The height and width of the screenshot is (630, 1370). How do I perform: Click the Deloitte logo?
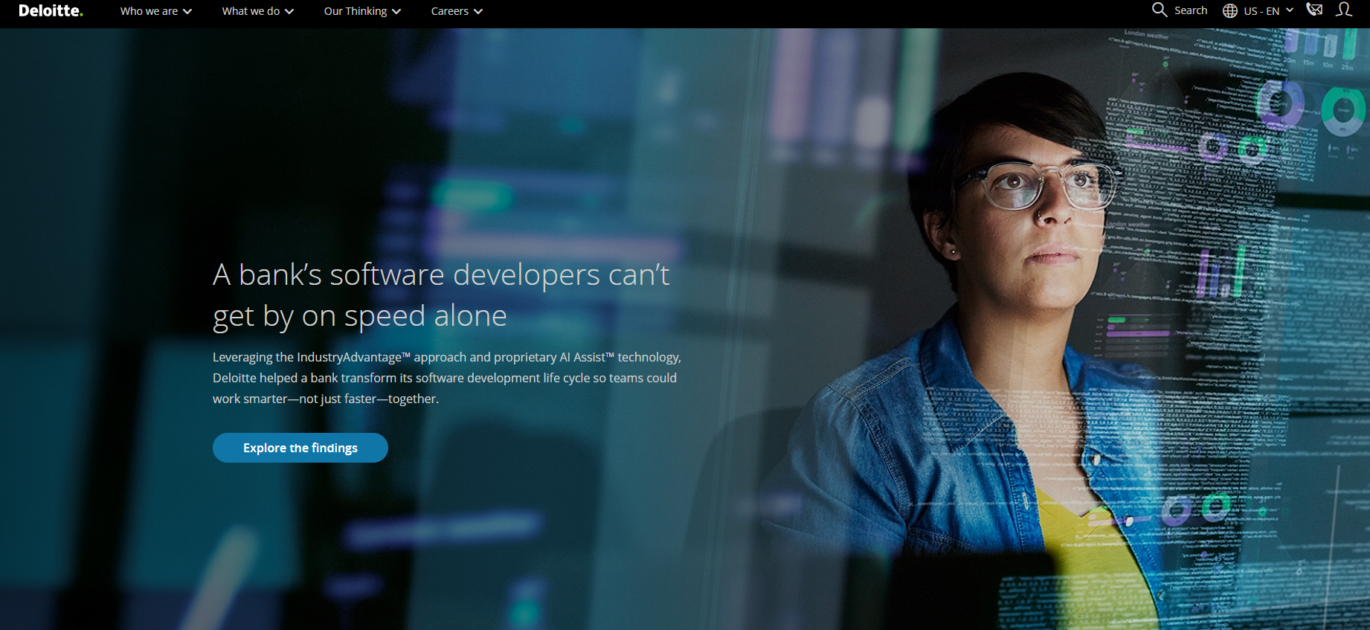[x=50, y=11]
